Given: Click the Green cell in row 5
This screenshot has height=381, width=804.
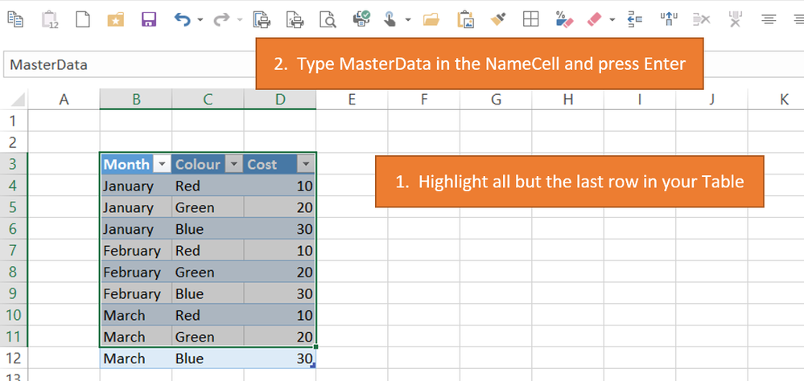Looking at the screenshot, I should (x=208, y=207).
